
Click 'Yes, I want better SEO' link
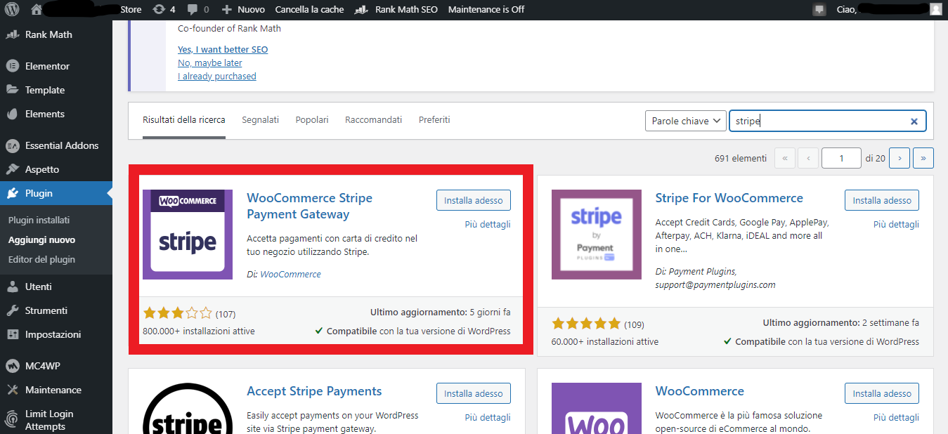[x=223, y=49]
